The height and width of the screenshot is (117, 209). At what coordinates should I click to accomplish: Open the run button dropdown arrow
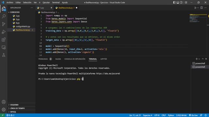point(198,8)
